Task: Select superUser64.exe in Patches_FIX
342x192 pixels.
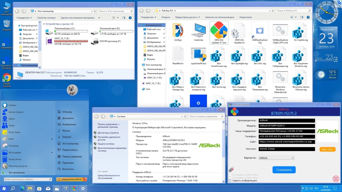Action: point(199,56)
